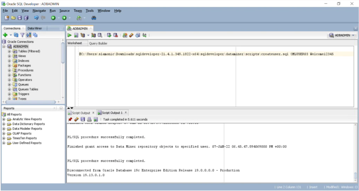
Task: Expand the Indexes tree node
Action: click(9, 61)
